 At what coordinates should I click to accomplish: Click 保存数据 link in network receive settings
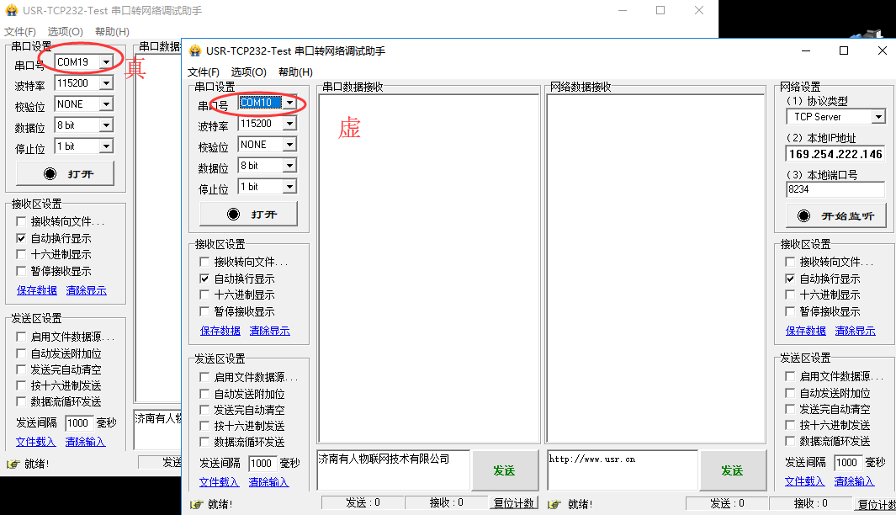point(805,331)
